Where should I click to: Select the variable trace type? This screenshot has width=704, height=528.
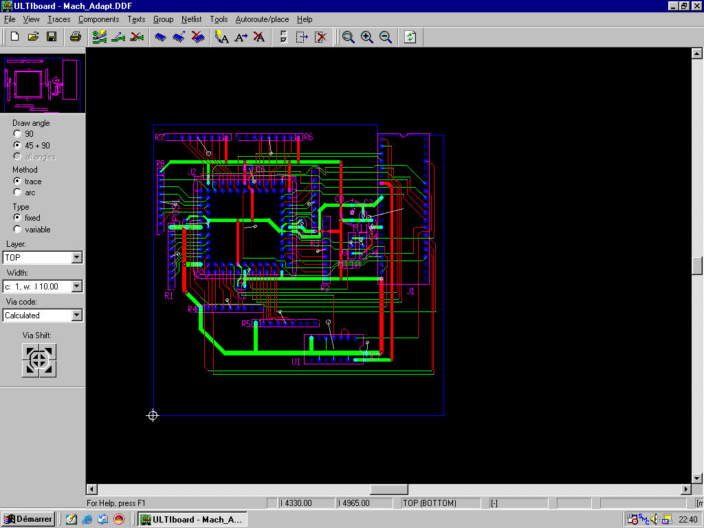18,230
